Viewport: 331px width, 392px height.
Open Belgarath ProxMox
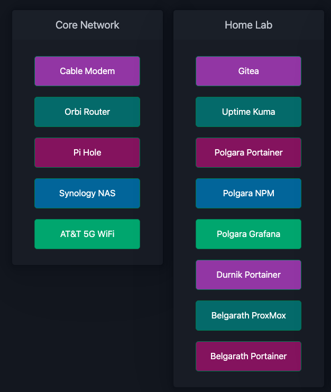click(249, 315)
